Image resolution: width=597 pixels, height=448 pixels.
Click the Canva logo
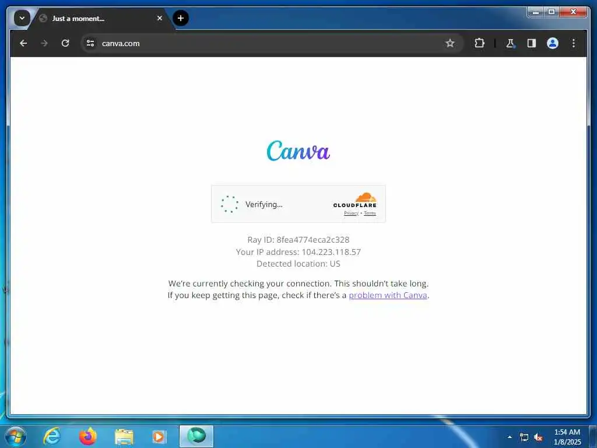point(298,150)
